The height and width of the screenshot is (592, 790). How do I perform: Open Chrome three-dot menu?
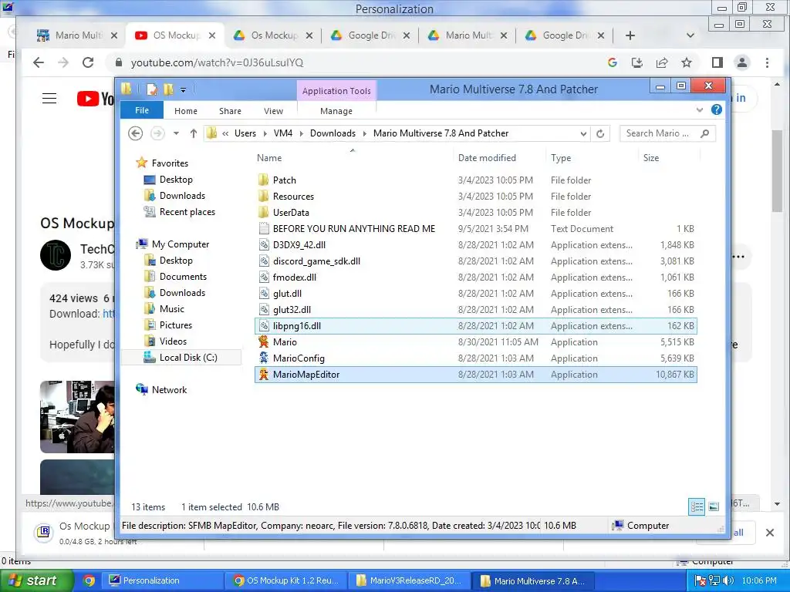pyautogui.click(x=767, y=62)
